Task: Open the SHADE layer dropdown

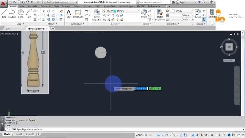Action: click(x=121, y=11)
